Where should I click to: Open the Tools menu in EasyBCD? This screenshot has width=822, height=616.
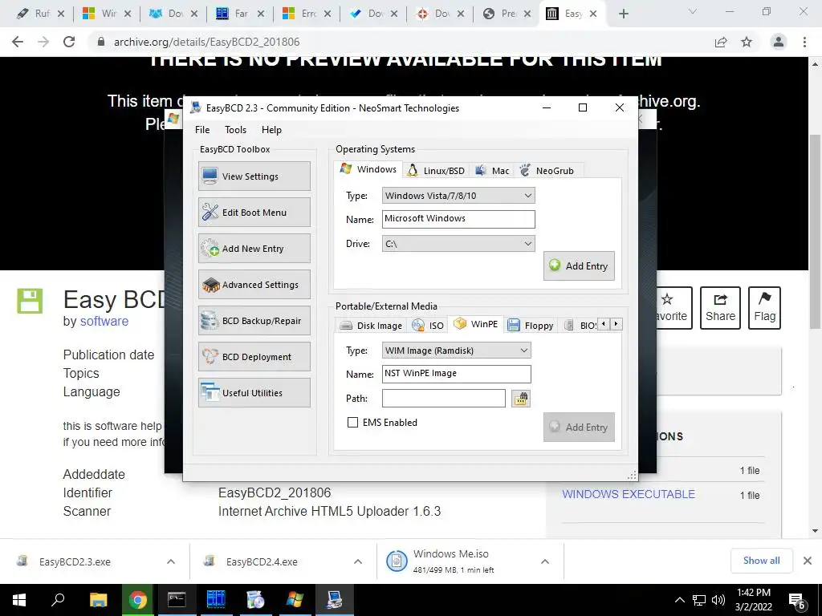[x=235, y=130]
